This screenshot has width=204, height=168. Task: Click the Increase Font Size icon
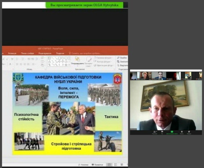[4, 59]
